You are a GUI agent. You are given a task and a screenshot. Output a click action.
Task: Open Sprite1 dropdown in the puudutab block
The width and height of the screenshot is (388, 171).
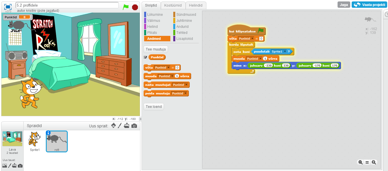tap(285, 52)
